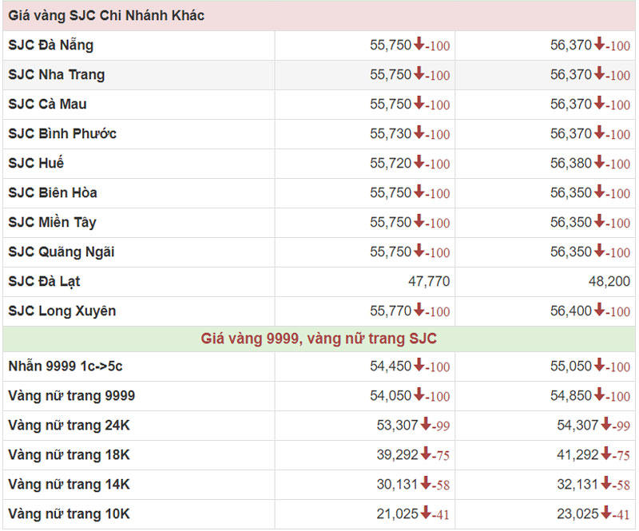The image size is (639, 531).
Task: Click the red arrow beside 55,770 price
Action: (419, 311)
